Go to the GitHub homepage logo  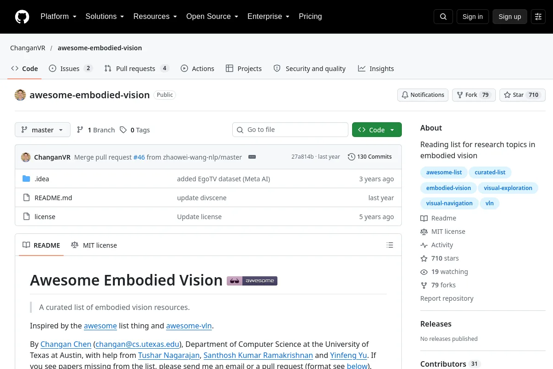click(x=22, y=17)
